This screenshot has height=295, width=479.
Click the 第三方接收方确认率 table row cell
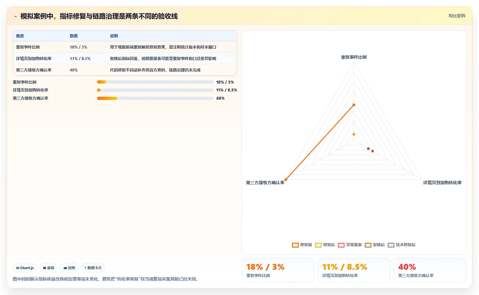34,70
